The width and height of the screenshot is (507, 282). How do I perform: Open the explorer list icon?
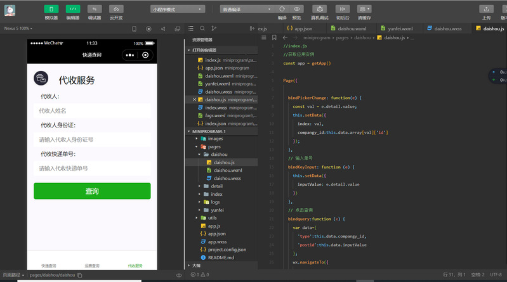(x=191, y=29)
